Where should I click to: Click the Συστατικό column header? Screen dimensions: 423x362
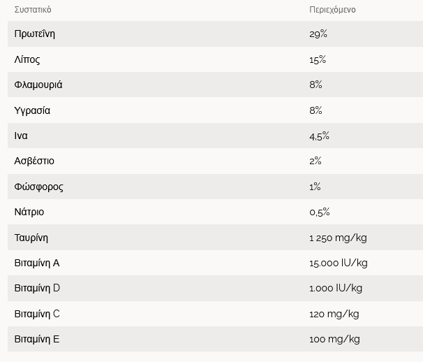(33, 10)
